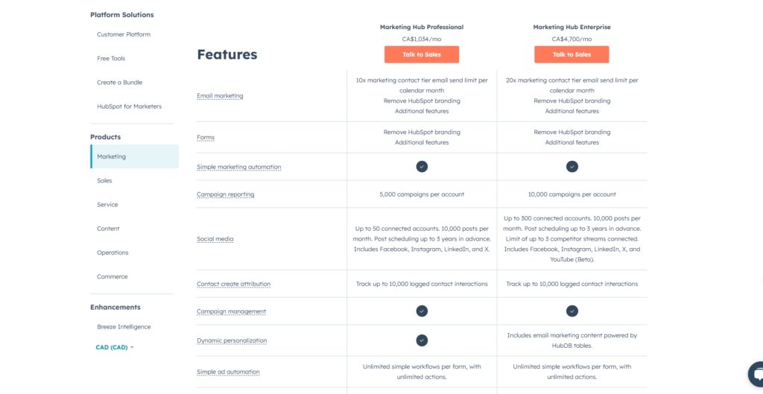Click Professional checkmark for Campaign management

point(422,311)
